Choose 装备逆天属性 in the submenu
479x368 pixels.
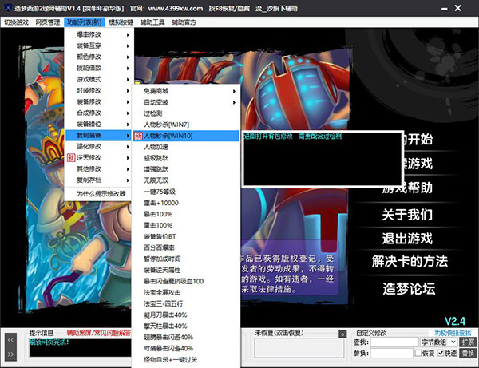click(x=186, y=271)
